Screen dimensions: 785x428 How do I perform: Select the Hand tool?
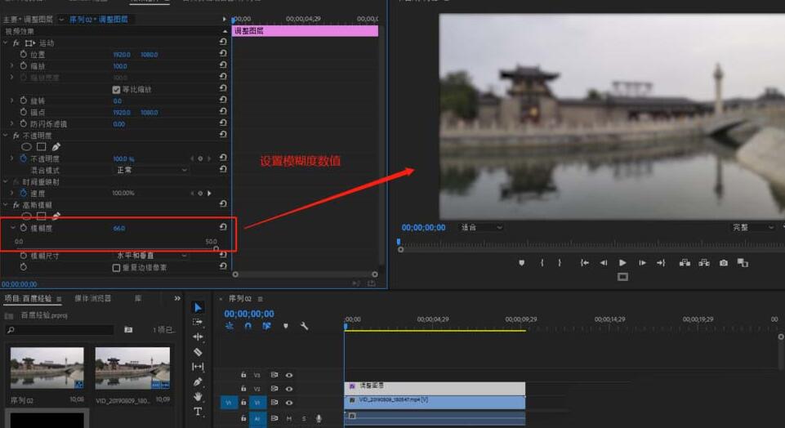198,396
